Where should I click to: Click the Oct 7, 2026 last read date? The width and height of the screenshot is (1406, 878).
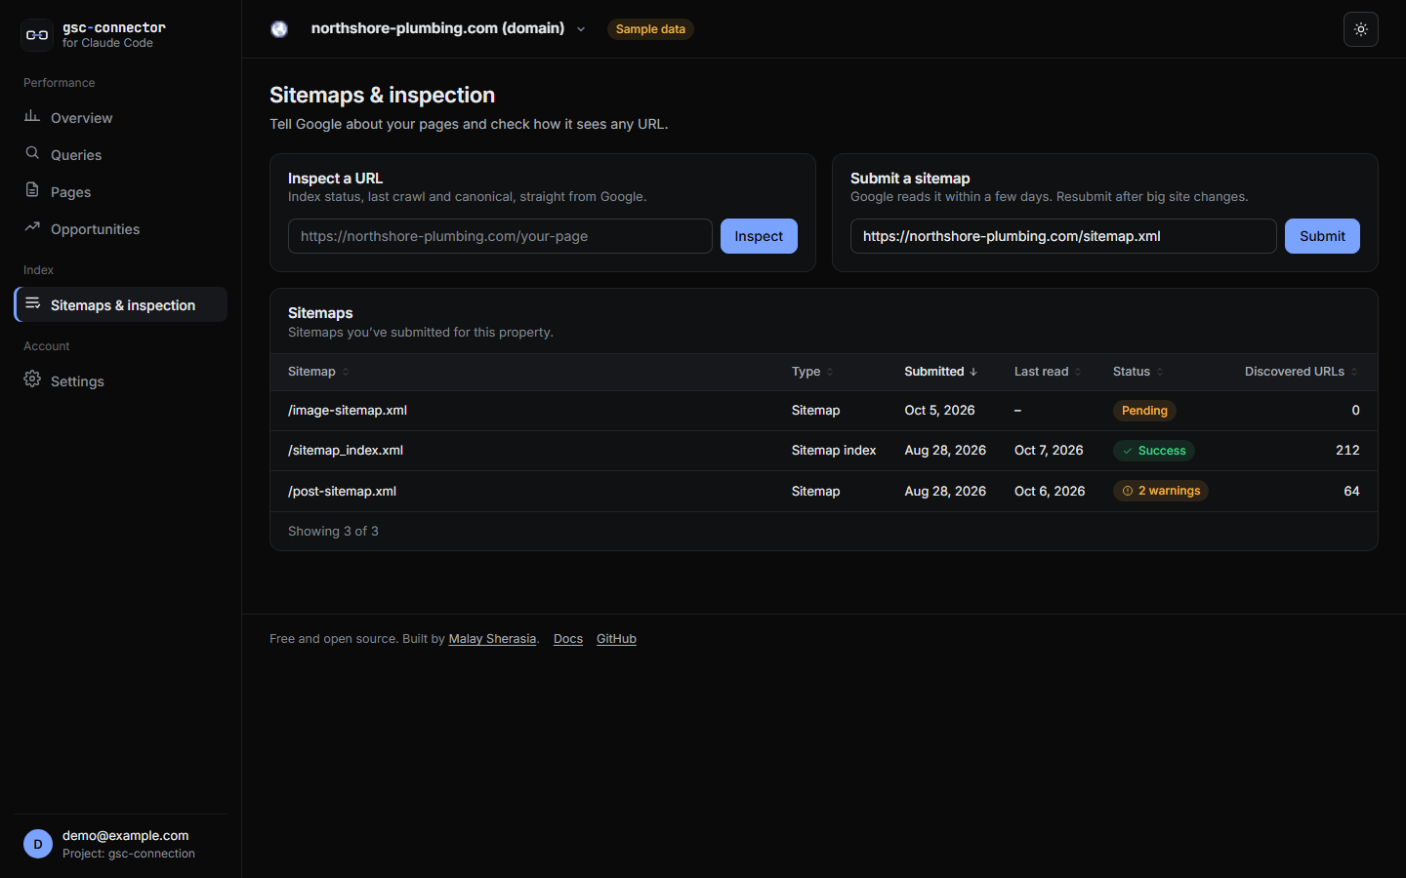coord(1049,451)
